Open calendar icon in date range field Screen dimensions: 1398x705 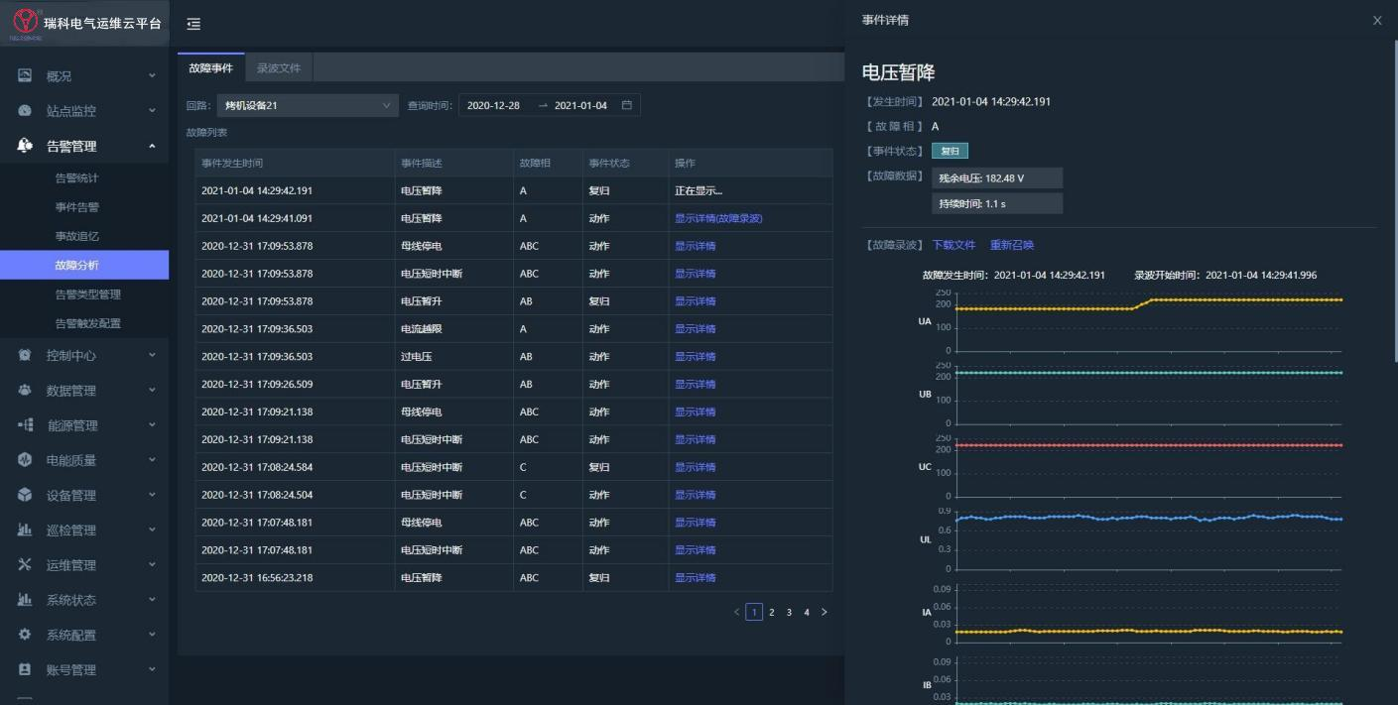[x=626, y=105]
